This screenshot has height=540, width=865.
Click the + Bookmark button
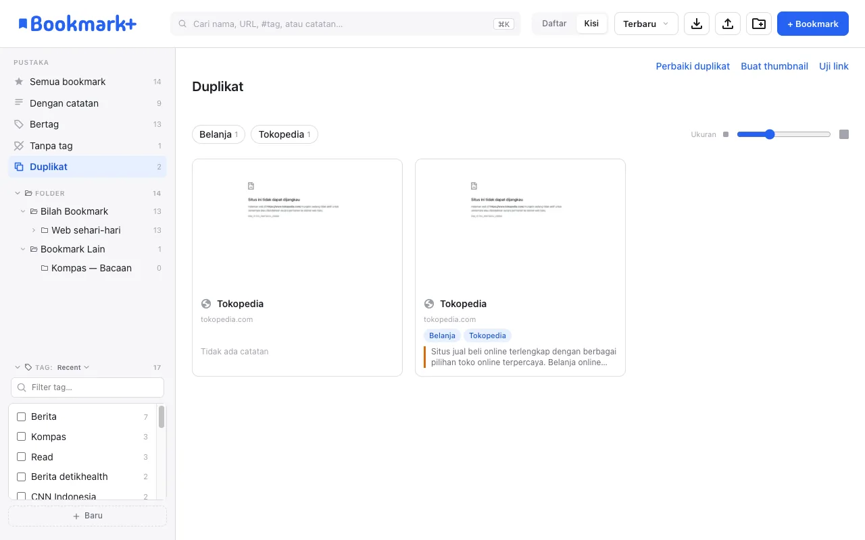(813, 24)
